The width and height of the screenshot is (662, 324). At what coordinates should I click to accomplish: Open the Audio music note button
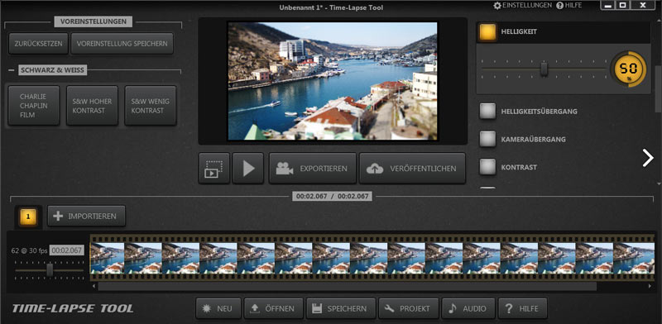468,308
